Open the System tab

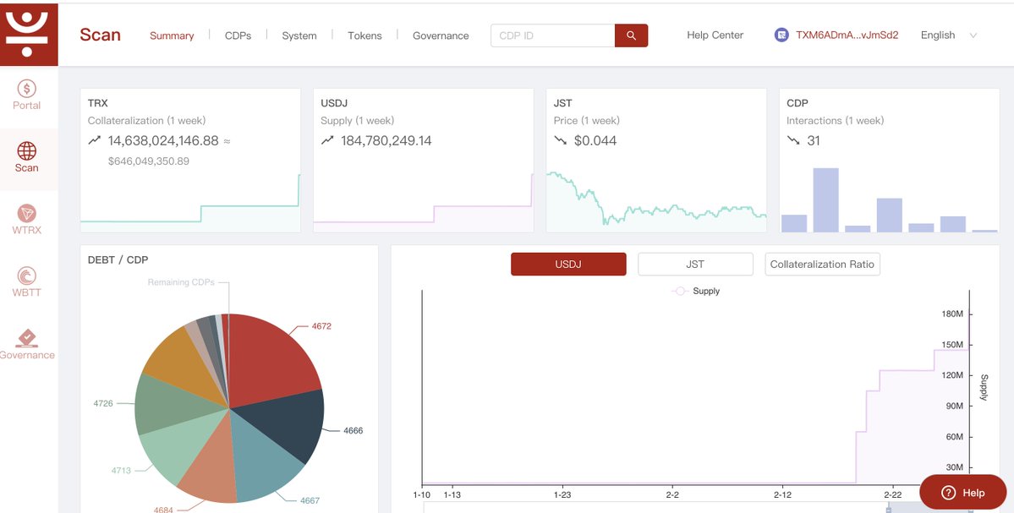299,35
